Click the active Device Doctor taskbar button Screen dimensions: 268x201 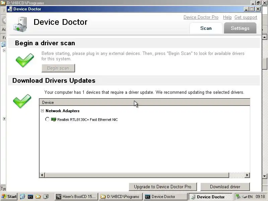coord(210,197)
